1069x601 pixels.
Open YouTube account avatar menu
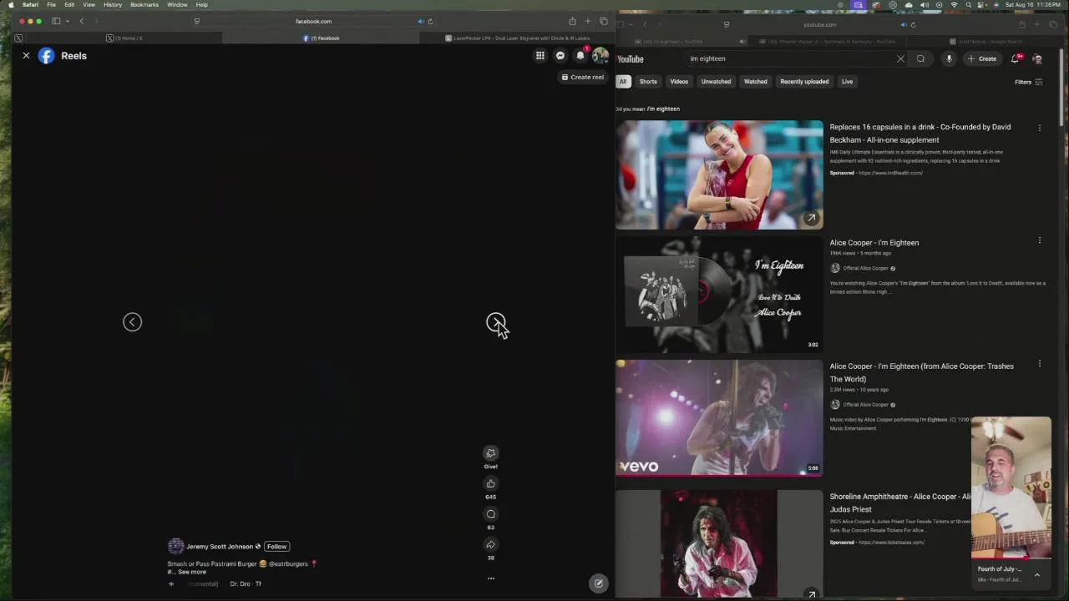click(1037, 59)
